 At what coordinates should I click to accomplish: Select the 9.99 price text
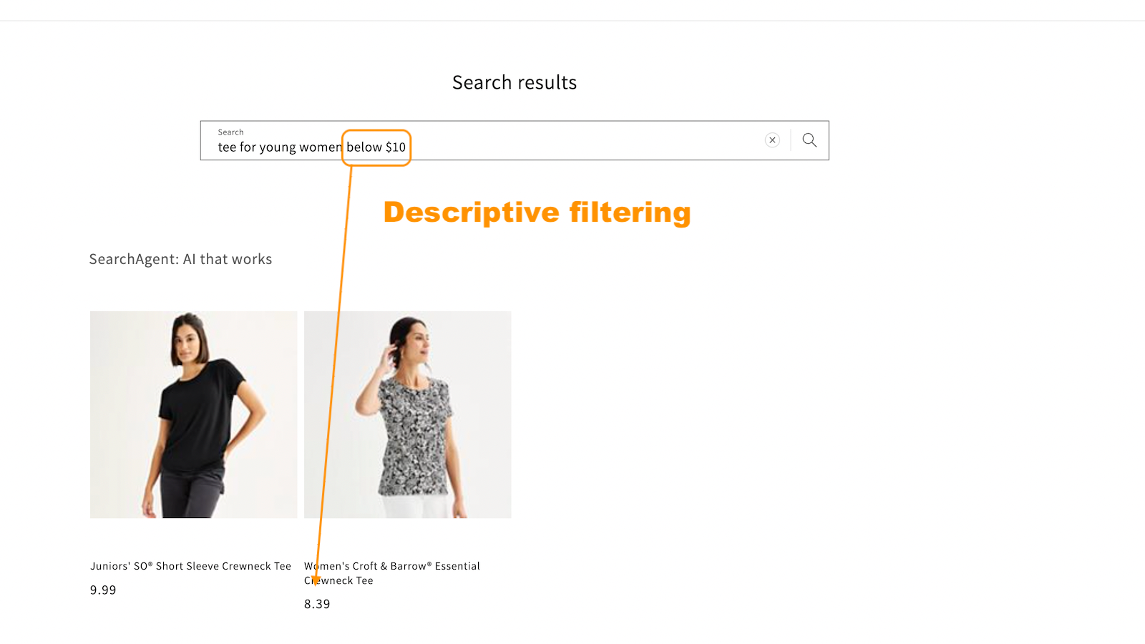point(103,590)
